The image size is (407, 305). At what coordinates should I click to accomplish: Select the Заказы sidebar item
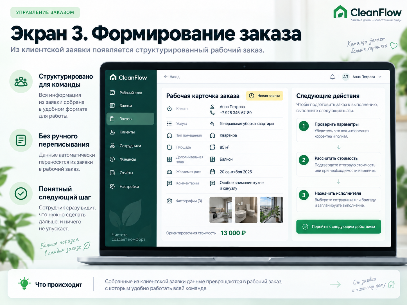click(130, 119)
